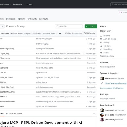Click the Search or jump to field
This screenshot has width=127, height=127.
tap(119, 4)
